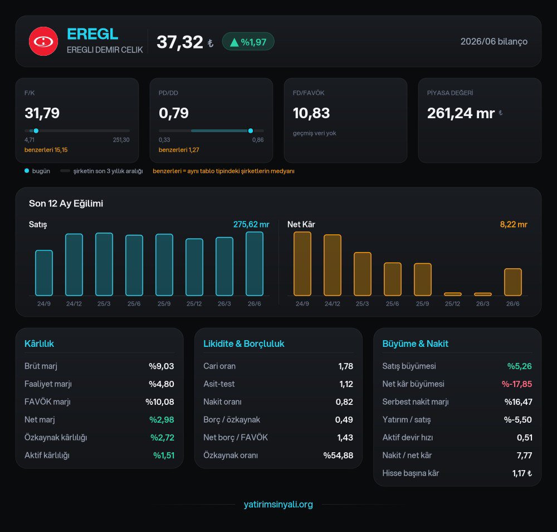This screenshot has width=557, height=532.
Task: Click the Net Kâr bar for 25/6
Action: tap(393, 279)
